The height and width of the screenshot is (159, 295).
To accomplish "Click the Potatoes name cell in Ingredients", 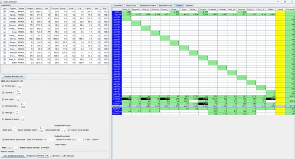I will coord(13,46).
